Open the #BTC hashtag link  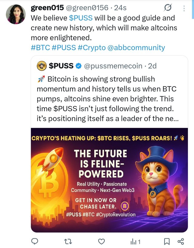point(40,48)
